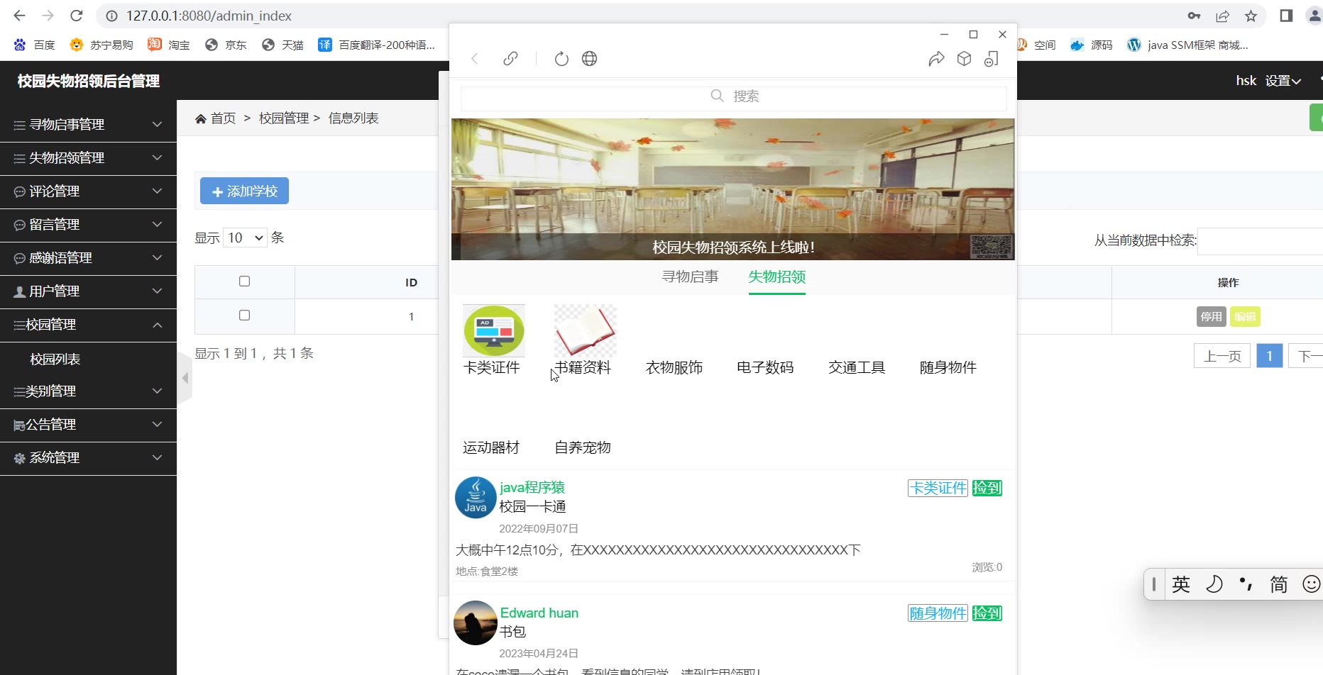Image resolution: width=1323 pixels, height=675 pixels.
Task: Open the 苏宁易购 bookmark
Action: click(x=101, y=45)
